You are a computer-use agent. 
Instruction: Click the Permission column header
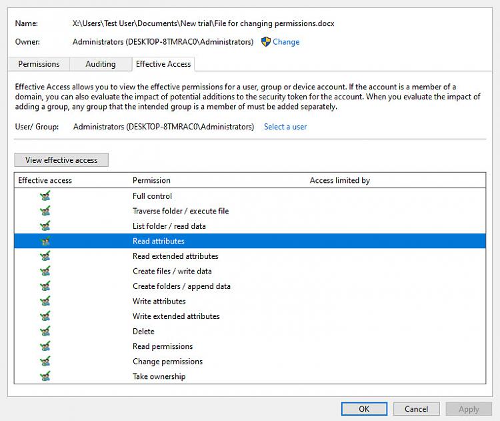(151, 180)
